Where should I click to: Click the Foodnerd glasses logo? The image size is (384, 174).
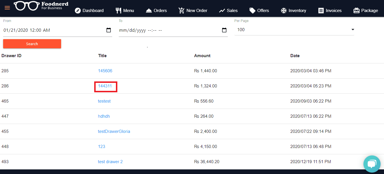(x=27, y=6)
